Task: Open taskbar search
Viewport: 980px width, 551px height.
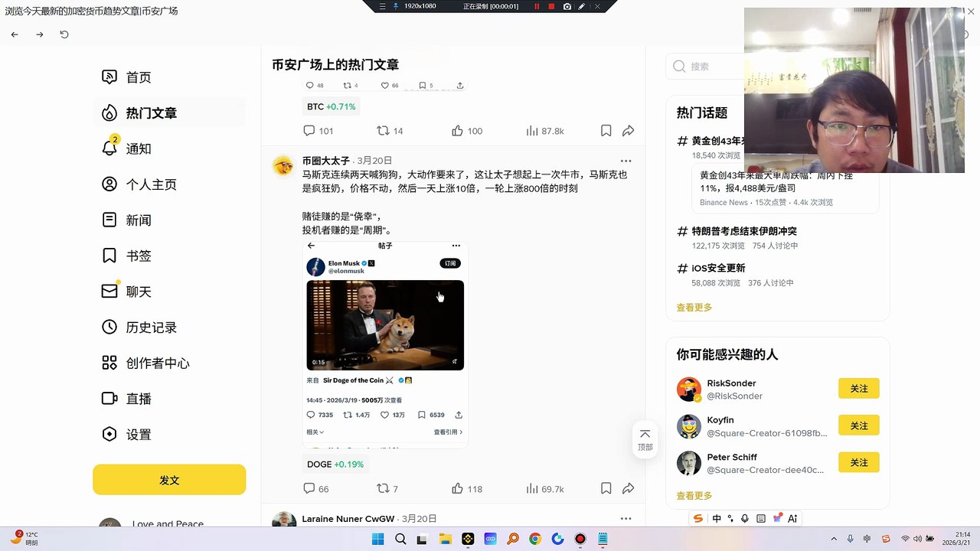Action: pos(400,540)
